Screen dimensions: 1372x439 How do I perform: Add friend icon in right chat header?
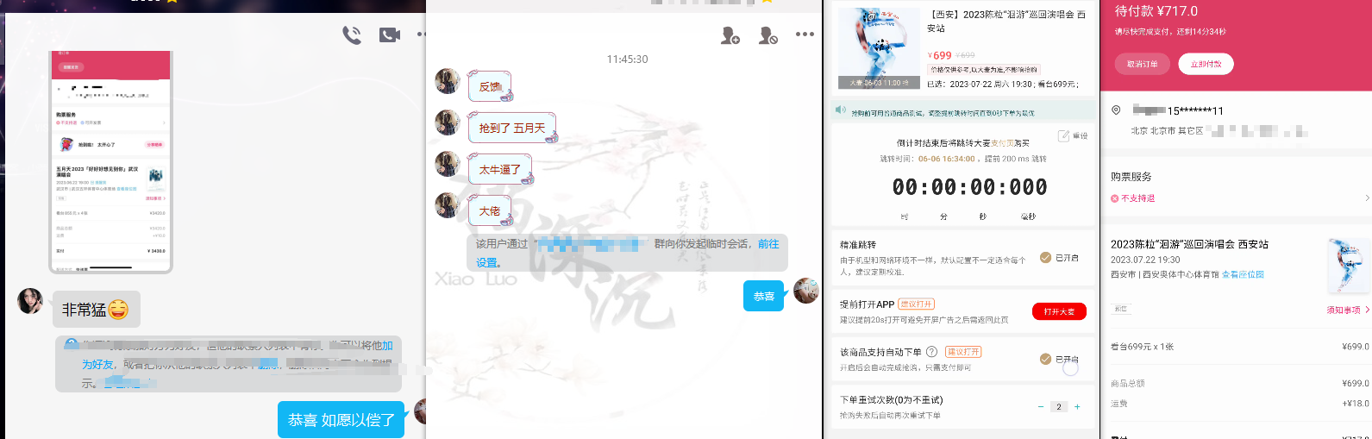(730, 35)
